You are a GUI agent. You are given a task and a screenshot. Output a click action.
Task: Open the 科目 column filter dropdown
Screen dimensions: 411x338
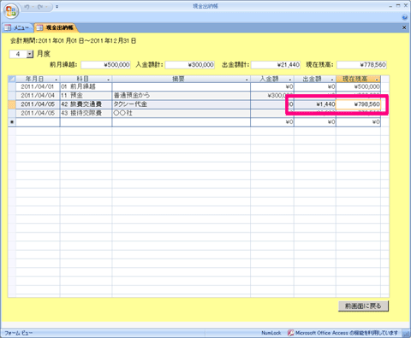pyautogui.click(x=108, y=80)
